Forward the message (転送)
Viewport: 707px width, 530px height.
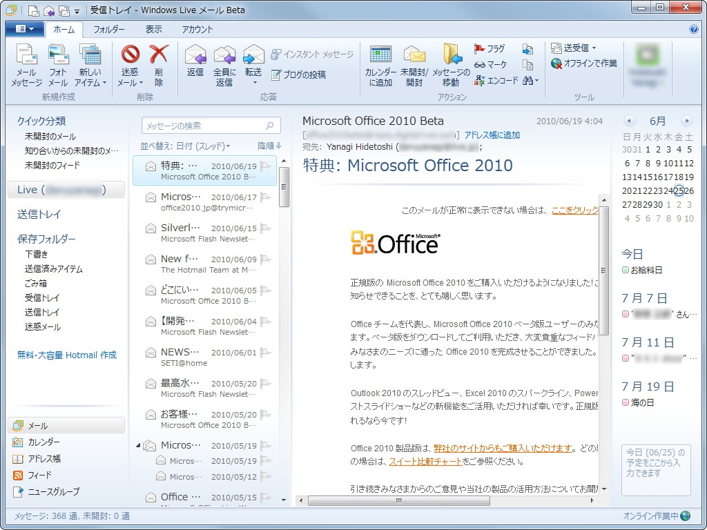pyautogui.click(x=253, y=66)
